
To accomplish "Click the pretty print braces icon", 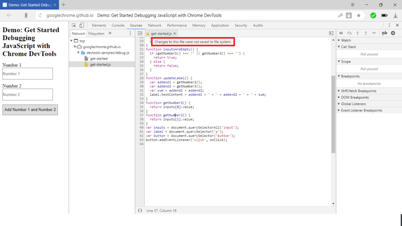I will tap(140, 210).
